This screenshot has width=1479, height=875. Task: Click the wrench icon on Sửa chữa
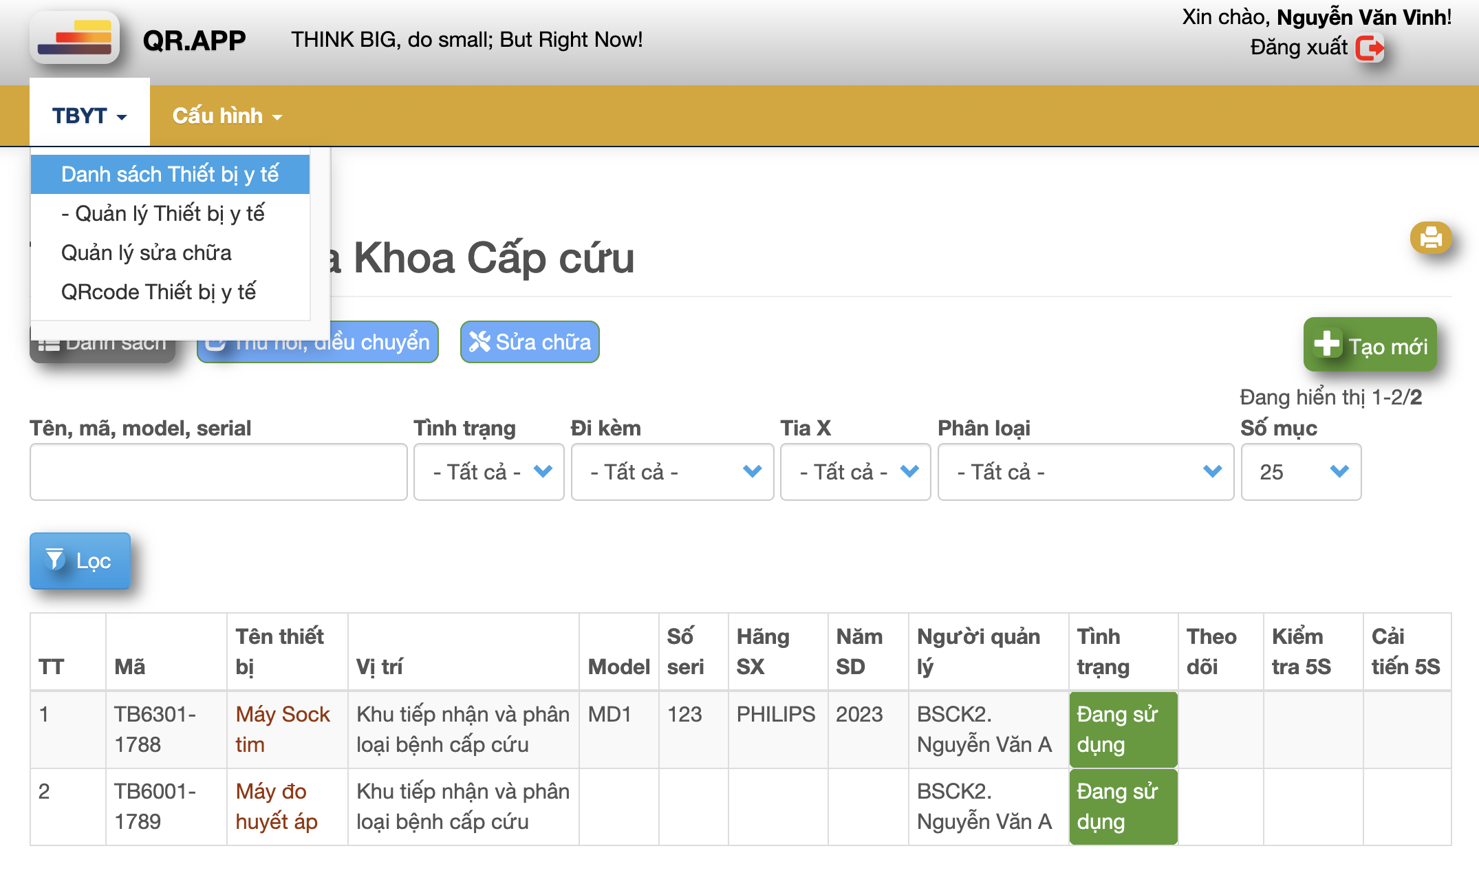(x=479, y=342)
